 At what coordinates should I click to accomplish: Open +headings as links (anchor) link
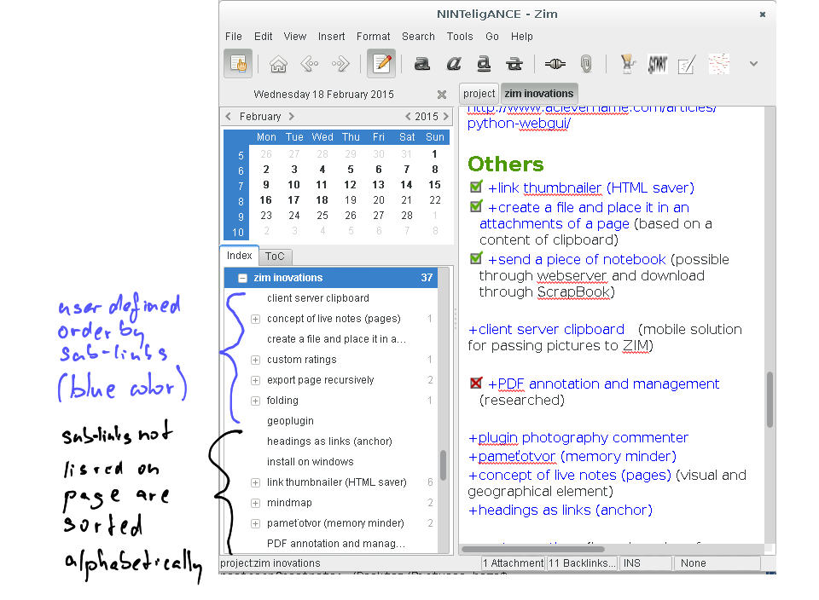[560, 511]
